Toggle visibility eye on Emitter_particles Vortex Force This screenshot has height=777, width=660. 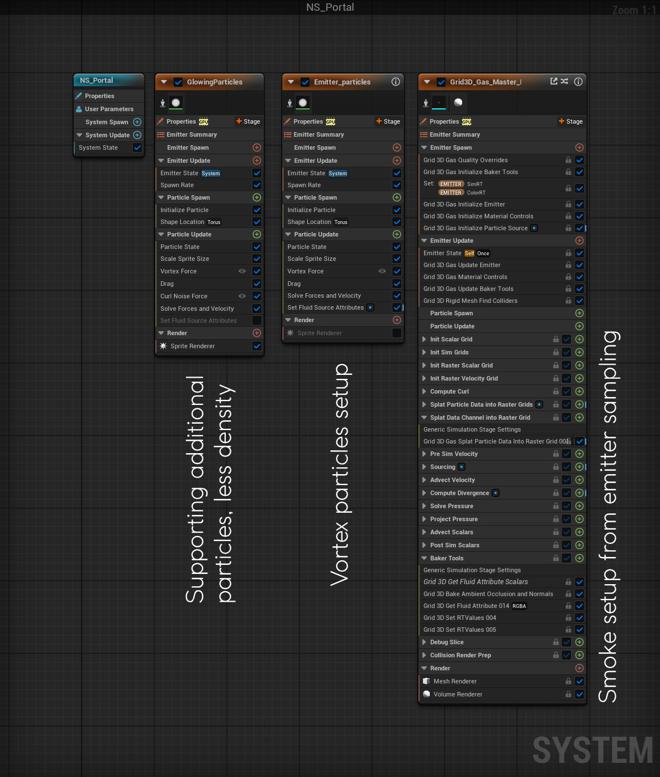382,271
